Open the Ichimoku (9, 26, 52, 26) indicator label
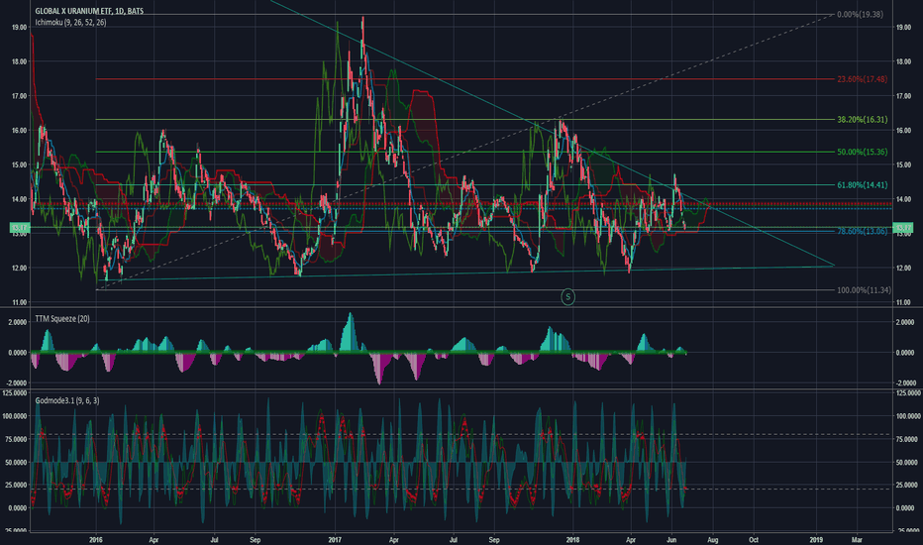Image resolution: width=923 pixels, height=545 pixels. pos(70,23)
